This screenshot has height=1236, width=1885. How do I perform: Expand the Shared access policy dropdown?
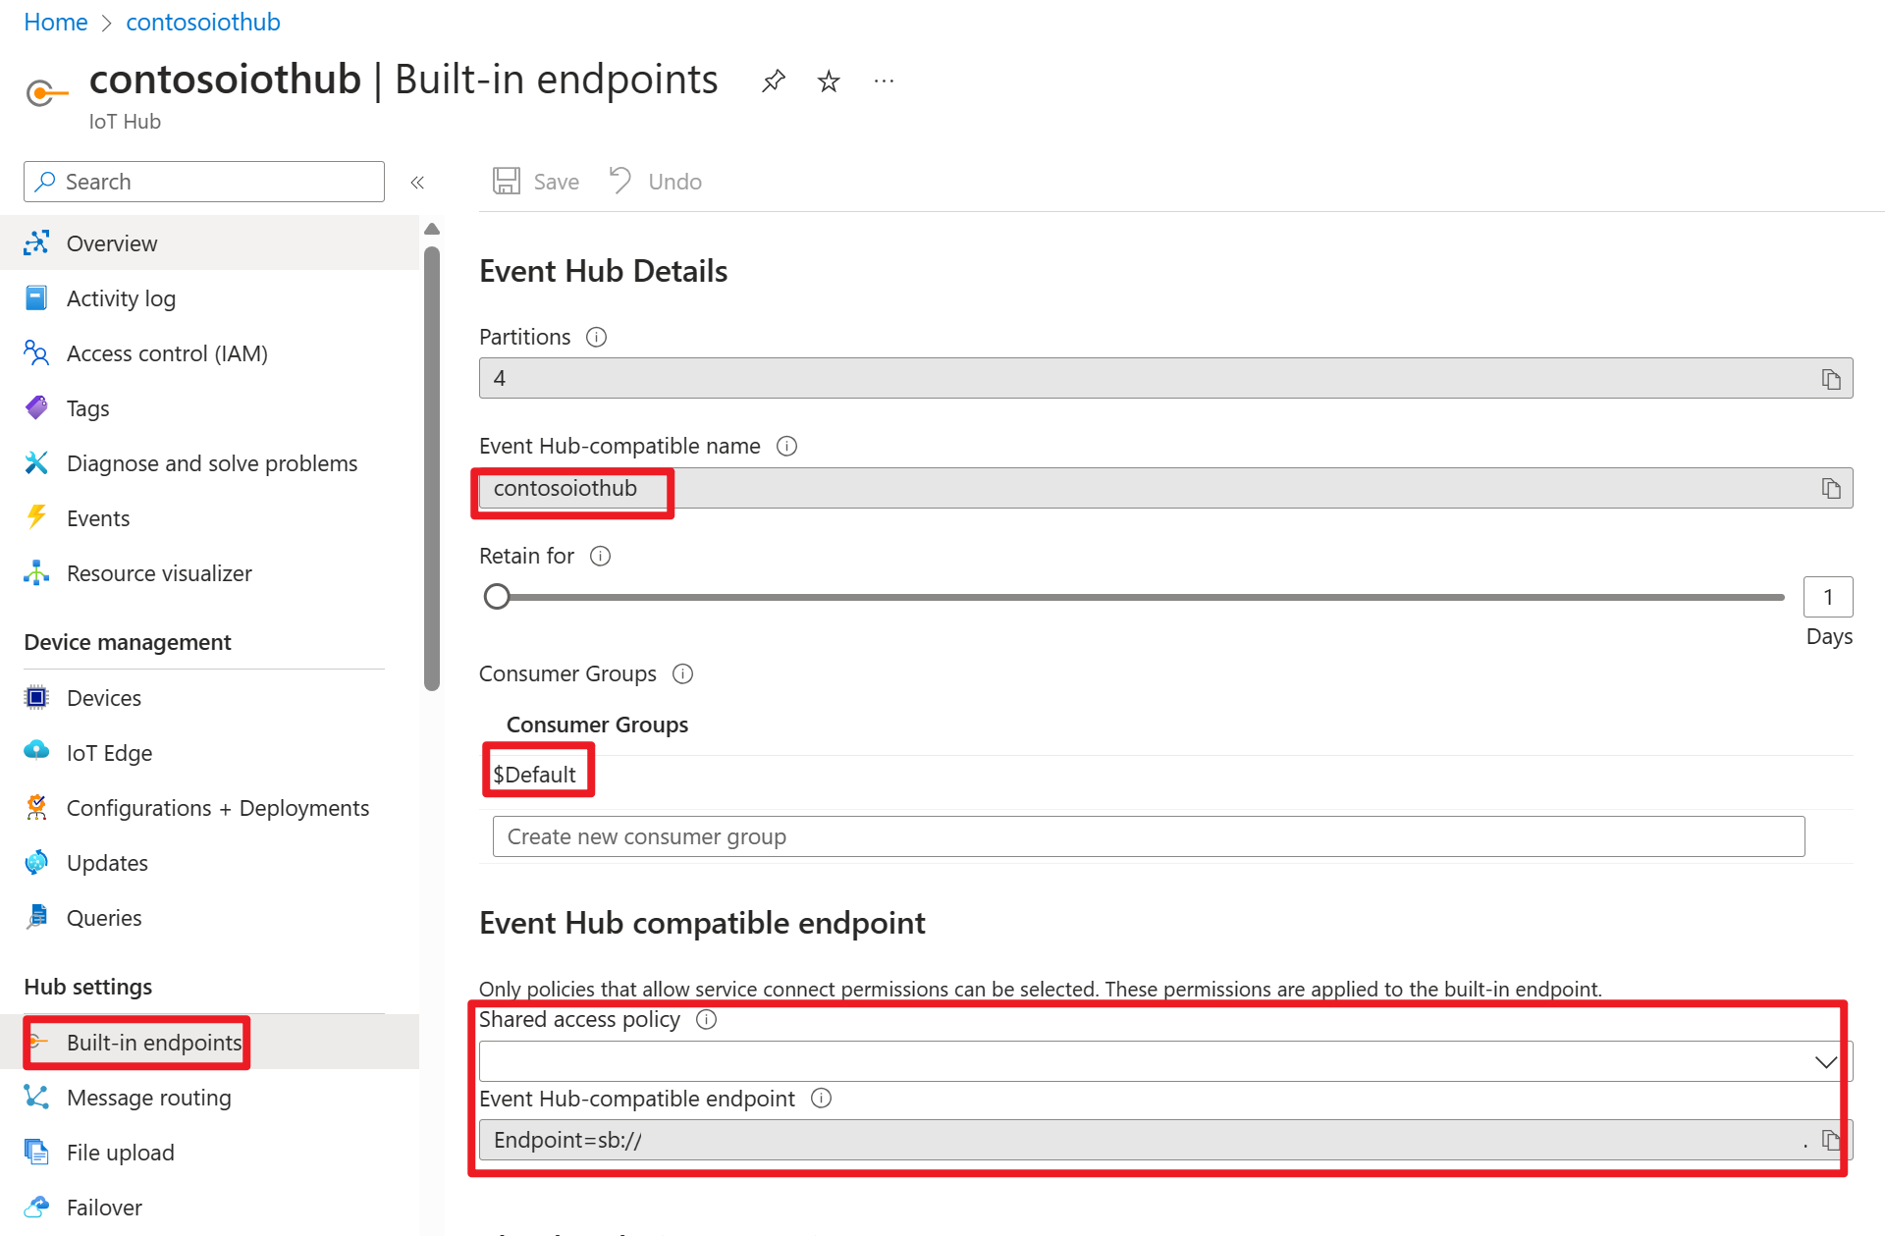[x=1165, y=1061]
